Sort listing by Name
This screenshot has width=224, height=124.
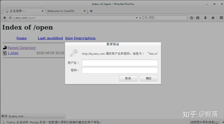point(21,38)
